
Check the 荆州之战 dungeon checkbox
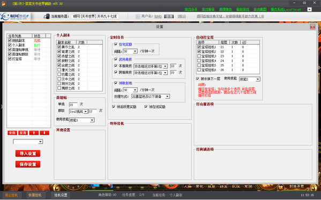[x=59, y=84]
